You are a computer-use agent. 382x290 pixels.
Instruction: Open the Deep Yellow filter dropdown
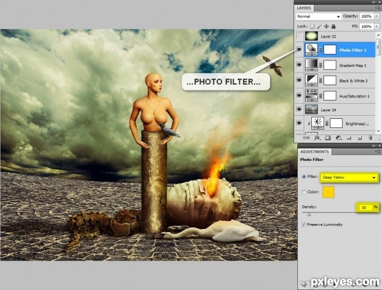pos(349,177)
